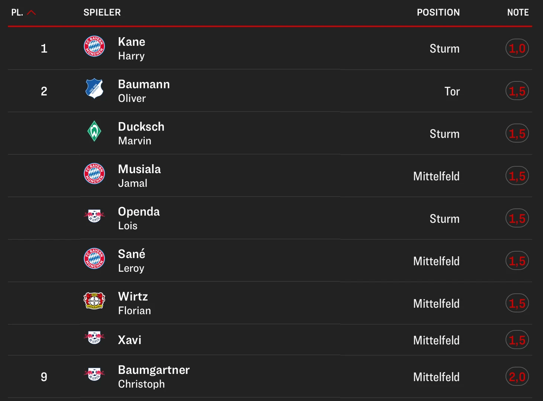Sort by SPIELER column header
543x401 pixels.
point(102,13)
